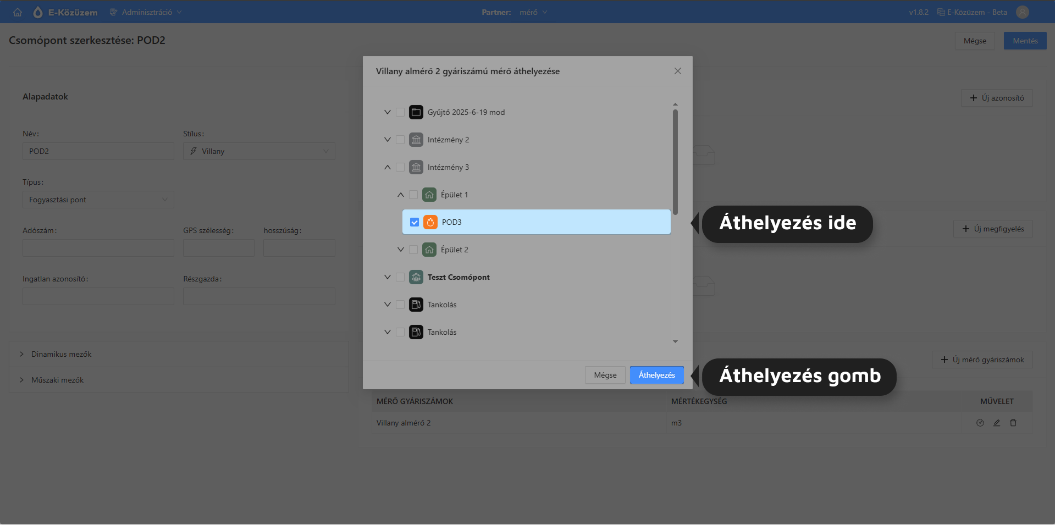Screen dimensions: 1055x525
Task: Click the tree list vertical scrollbar
Action: 675,162
